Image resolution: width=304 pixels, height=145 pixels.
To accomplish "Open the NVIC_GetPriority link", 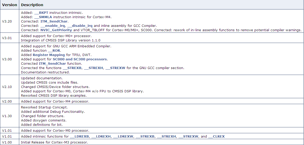I will click(56, 30).
